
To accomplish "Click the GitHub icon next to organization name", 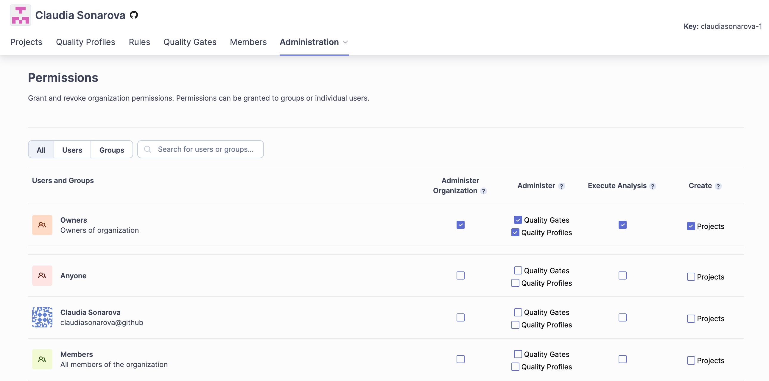I will [134, 15].
